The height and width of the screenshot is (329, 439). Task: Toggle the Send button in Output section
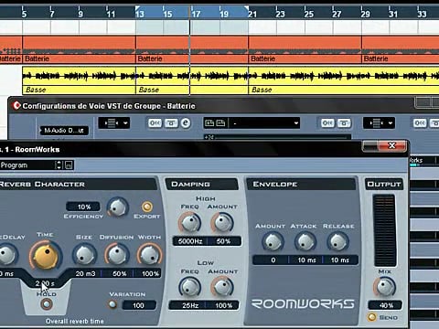click(x=372, y=317)
